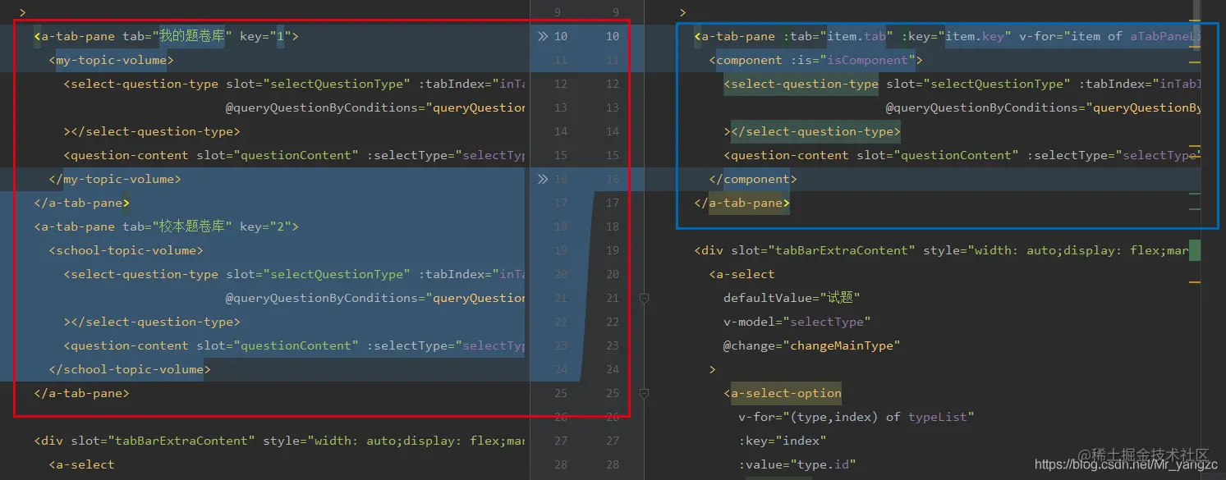Click the defaultValue="试题" attribute
Screen dimensions: 1226x480
pyautogui.click(x=792, y=298)
